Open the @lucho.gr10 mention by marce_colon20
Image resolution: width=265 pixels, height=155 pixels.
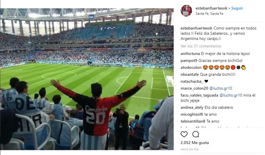tap(221, 88)
